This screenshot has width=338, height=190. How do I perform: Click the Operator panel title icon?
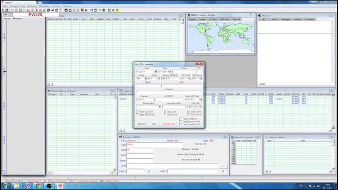[x=120, y=137]
